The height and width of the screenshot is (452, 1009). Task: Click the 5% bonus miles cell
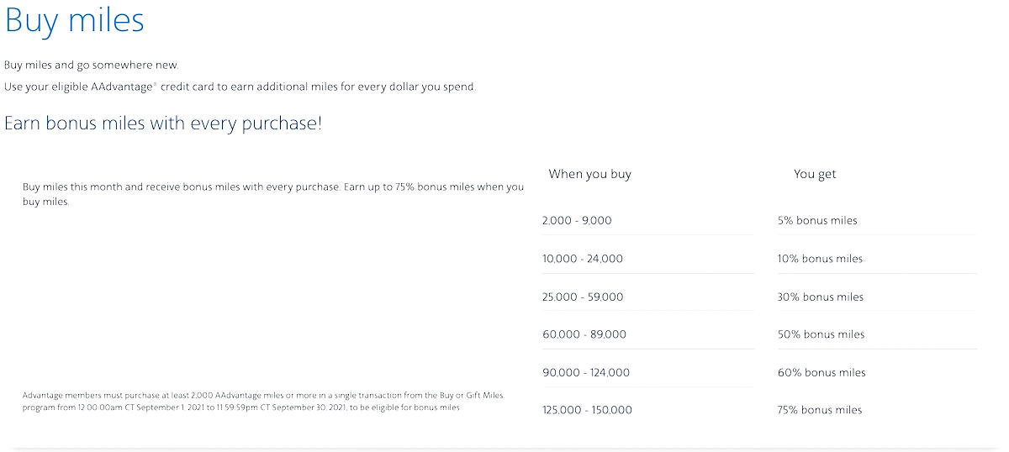[x=817, y=220]
